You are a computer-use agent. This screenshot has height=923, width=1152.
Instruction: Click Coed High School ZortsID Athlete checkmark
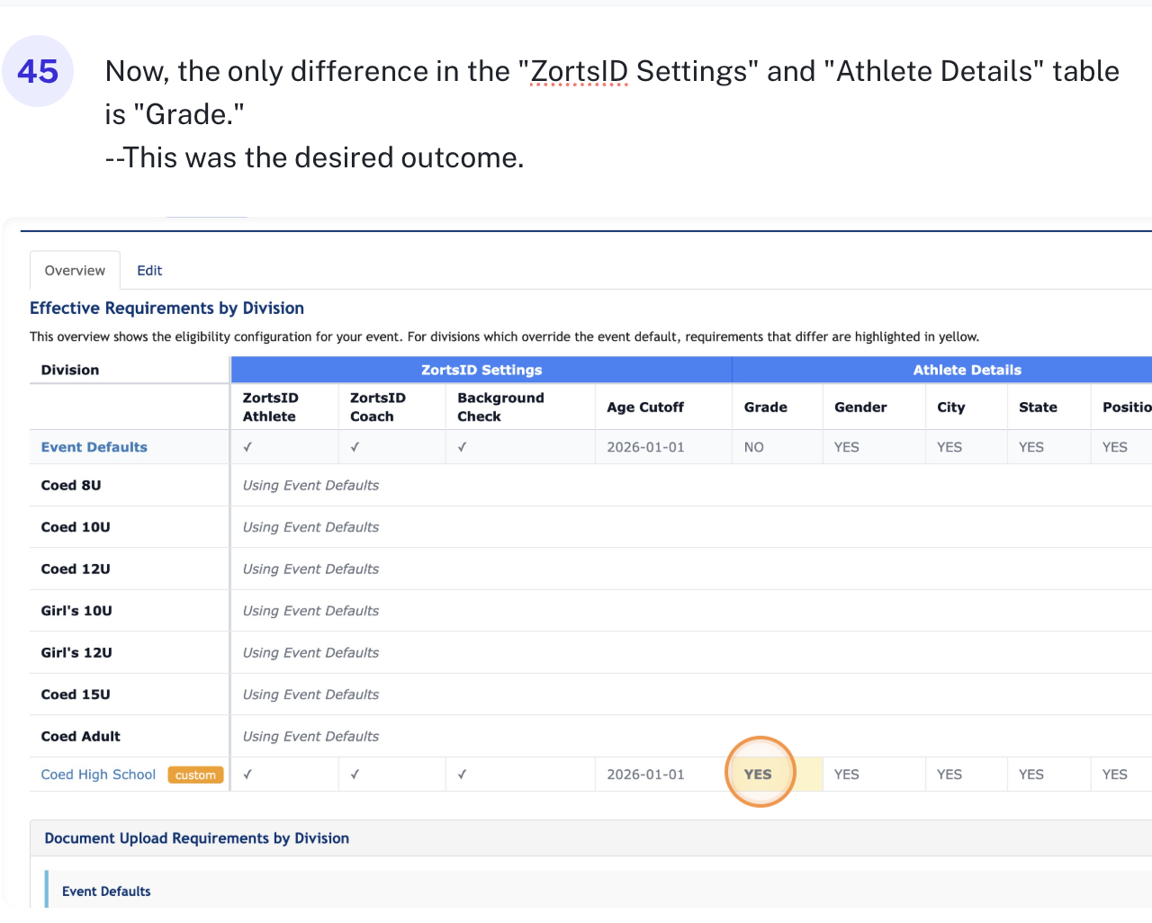point(247,775)
